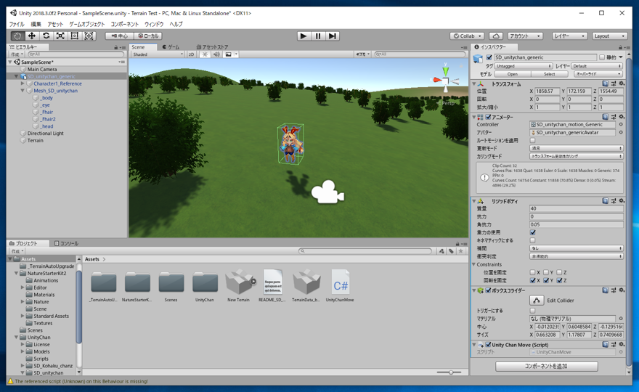Select the Hand tool in toolbar
The width and height of the screenshot is (639, 392).
[17, 36]
